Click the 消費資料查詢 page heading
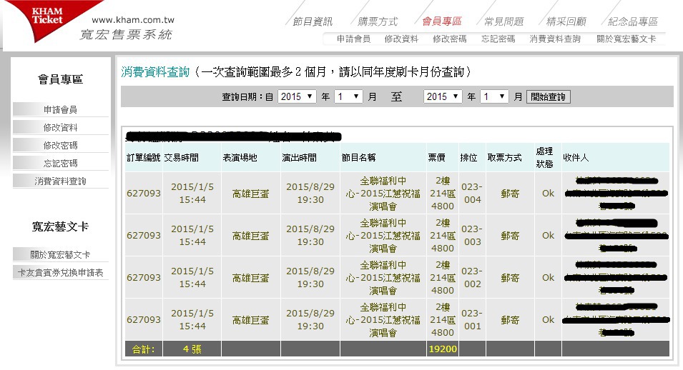The height and width of the screenshot is (370, 683). click(x=155, y=72)
